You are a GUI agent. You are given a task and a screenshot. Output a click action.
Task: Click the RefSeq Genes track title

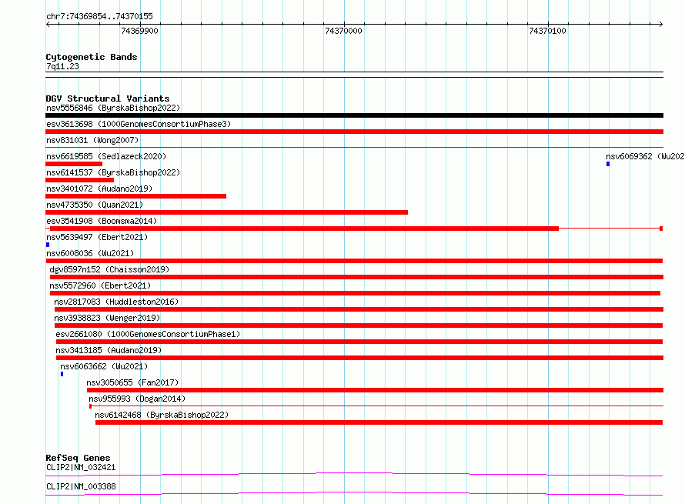78,458
